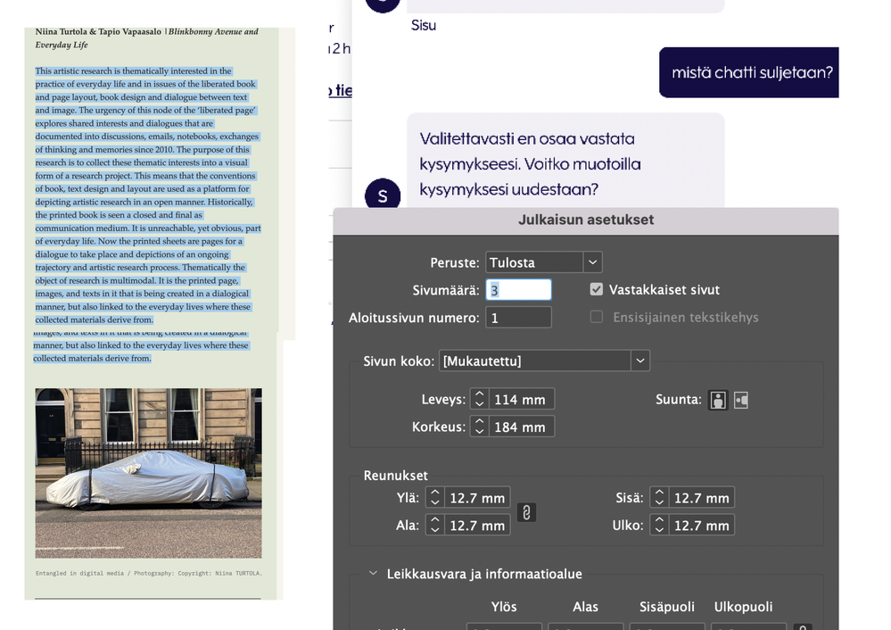Select the landscape orientation icon

tap(740, 400)
